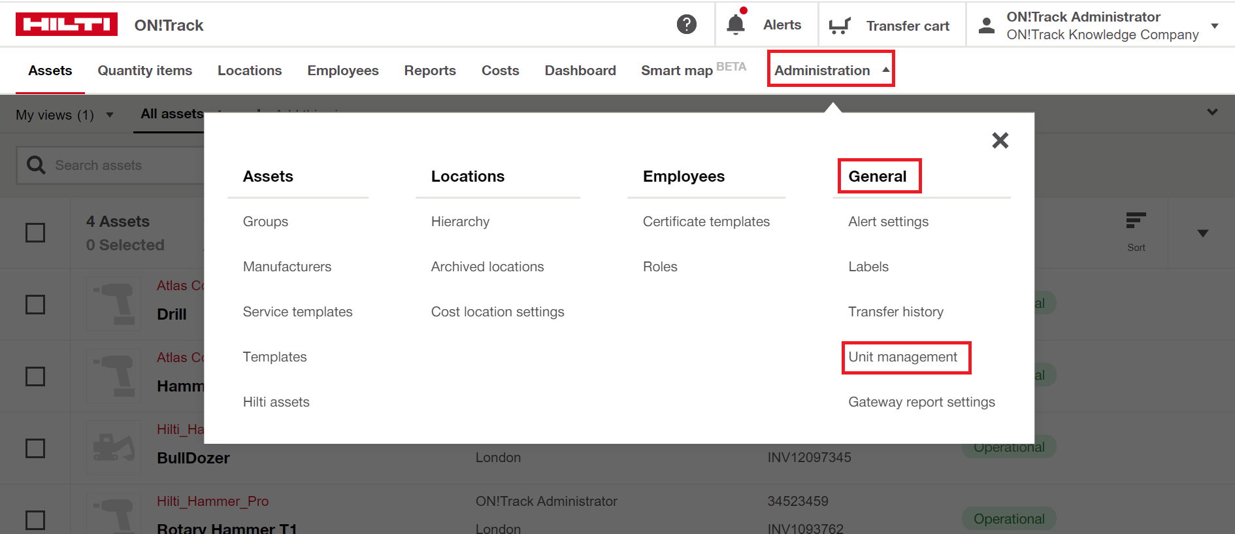Open Service templates entry

point(297,312)
